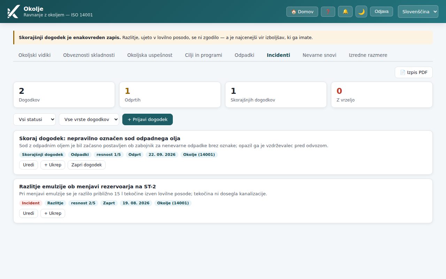Toggle dark mode with the moon icon
The image size is (446, 279).
pyautogui.click(x=361, y=12)
